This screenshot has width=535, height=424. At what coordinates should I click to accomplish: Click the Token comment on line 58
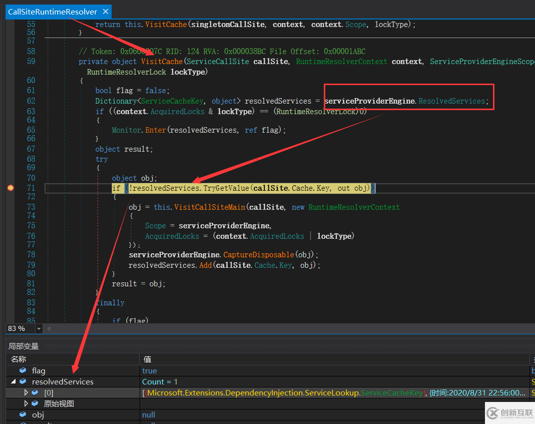tap(222, 52)
